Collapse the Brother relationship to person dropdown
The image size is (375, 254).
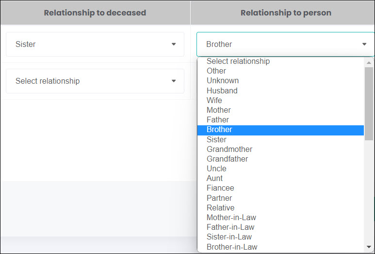point(286,45)
